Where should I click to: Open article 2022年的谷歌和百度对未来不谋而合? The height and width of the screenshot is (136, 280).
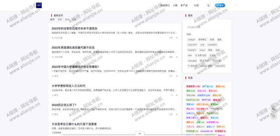74,28
